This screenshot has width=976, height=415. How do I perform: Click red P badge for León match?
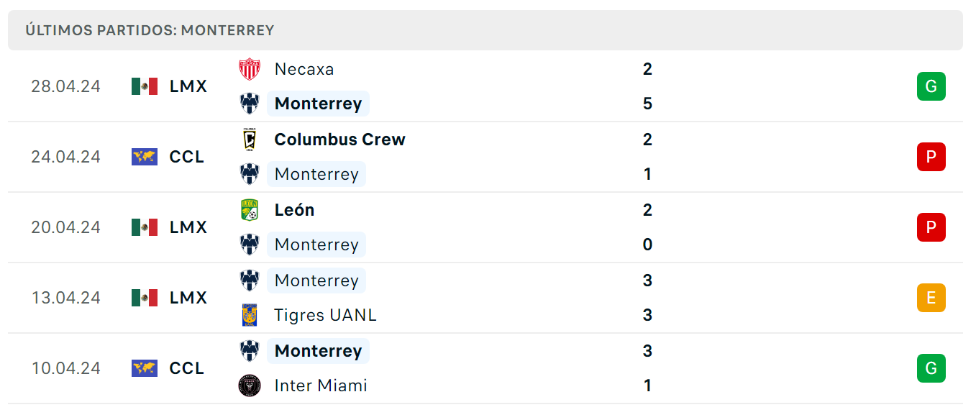coord(931,227)
